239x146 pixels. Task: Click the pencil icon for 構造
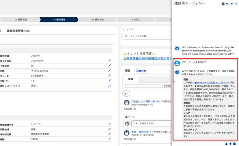[x=110, y=139]
